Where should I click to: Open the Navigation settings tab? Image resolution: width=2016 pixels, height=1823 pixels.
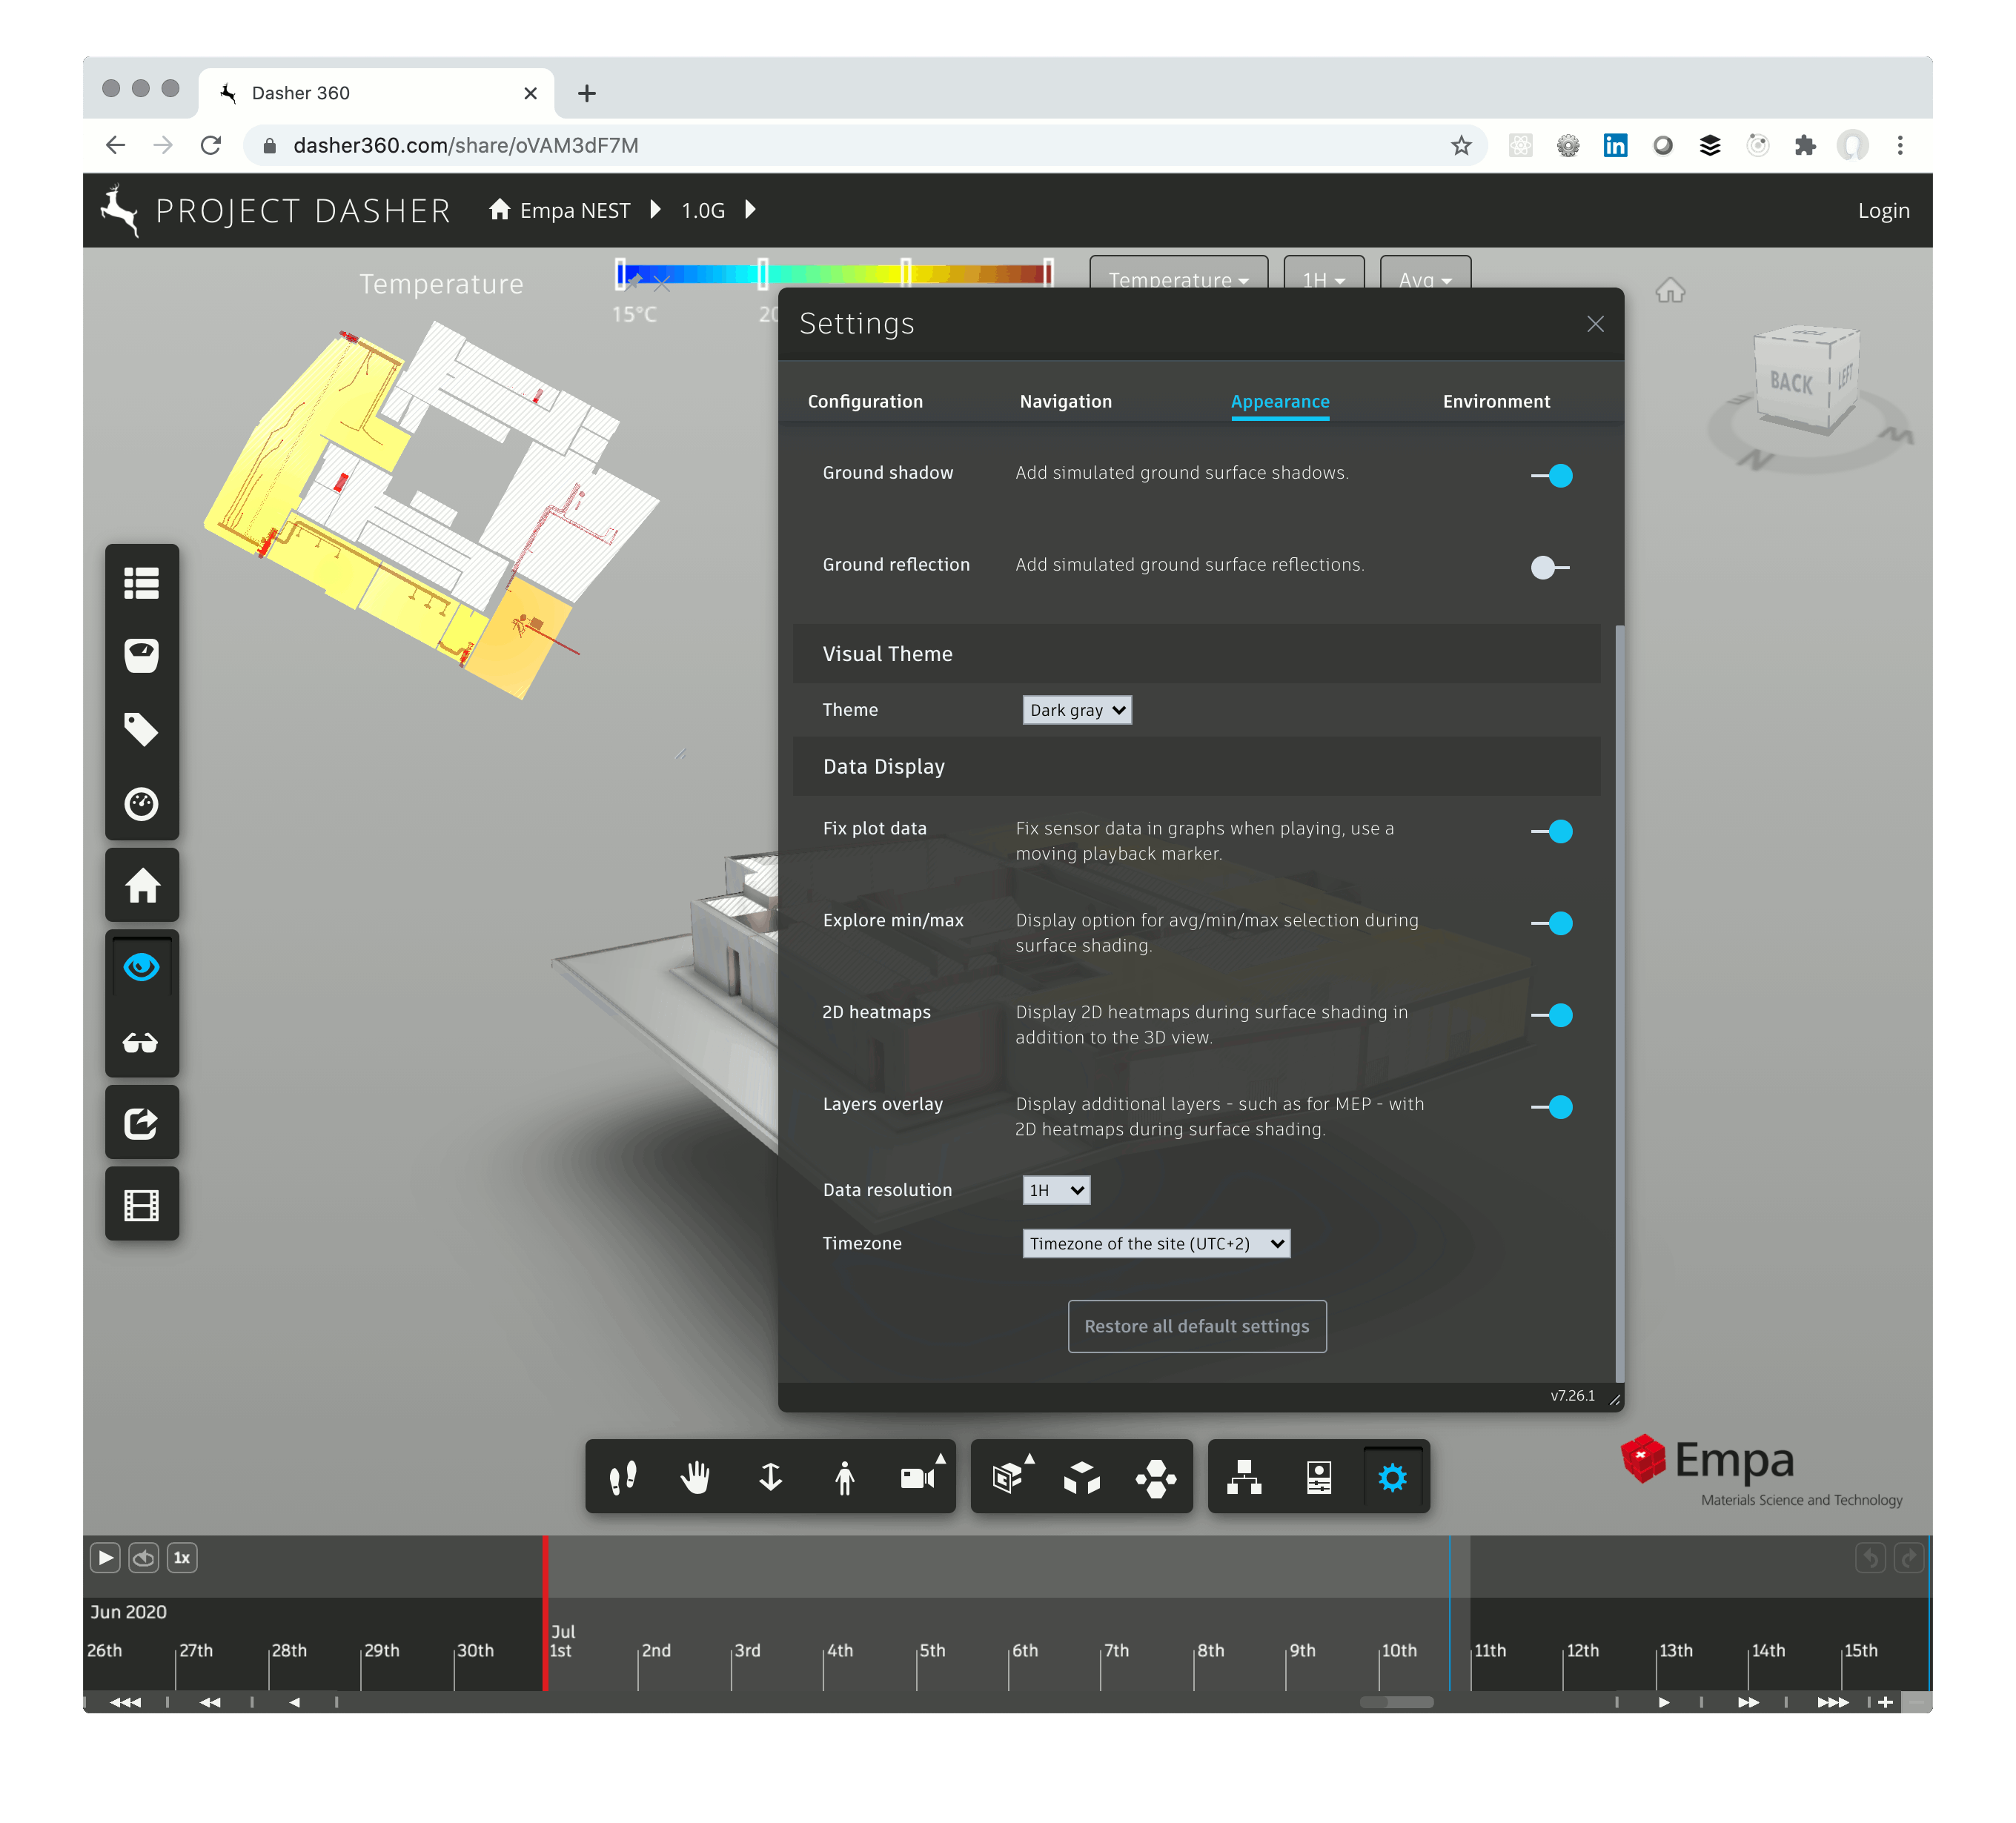tap(1065, 401)
